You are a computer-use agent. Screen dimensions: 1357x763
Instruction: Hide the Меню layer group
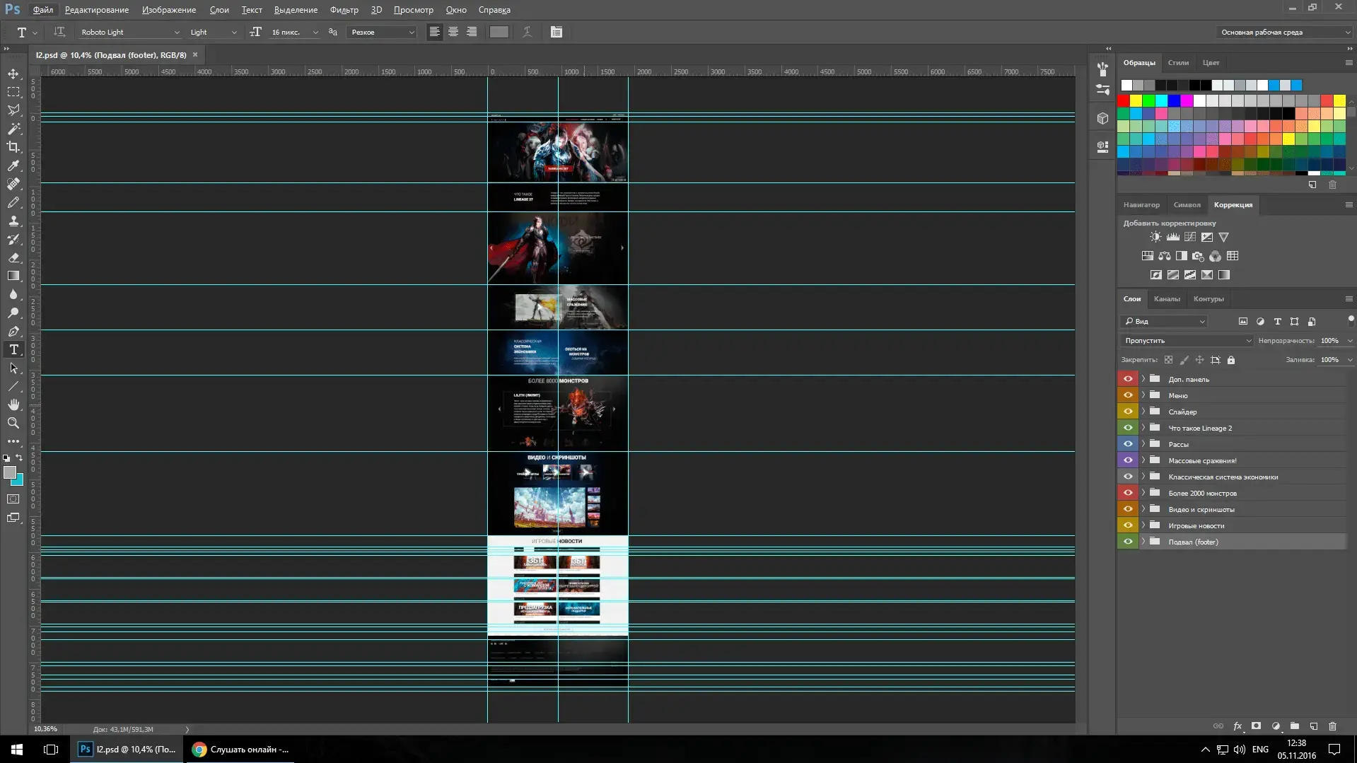click(x=1128, y=395)
